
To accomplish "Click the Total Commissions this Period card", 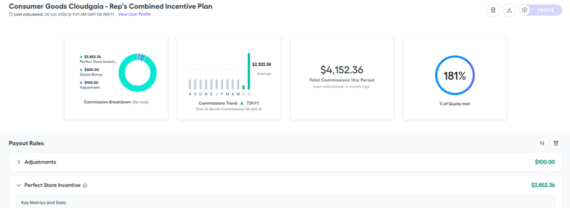I will (x=342, y=78).
